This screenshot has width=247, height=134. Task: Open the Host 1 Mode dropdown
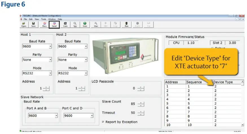(x=50, y=73)
